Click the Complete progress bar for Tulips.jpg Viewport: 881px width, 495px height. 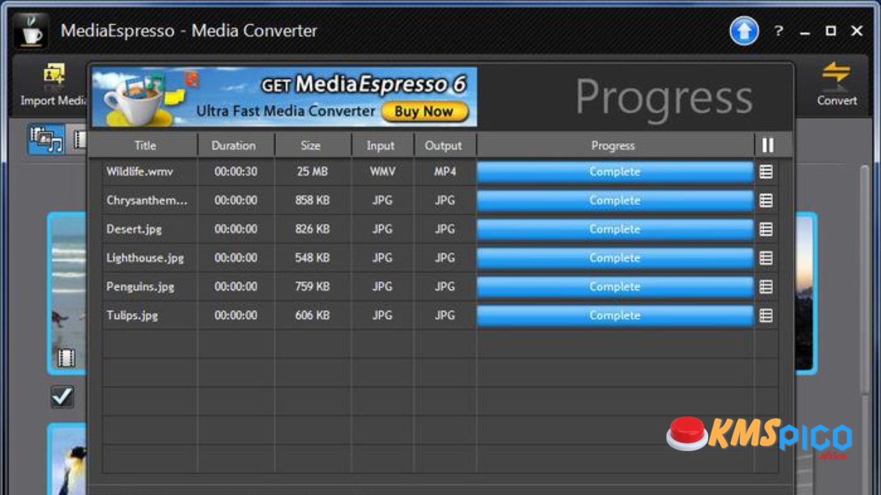(615, 316)
